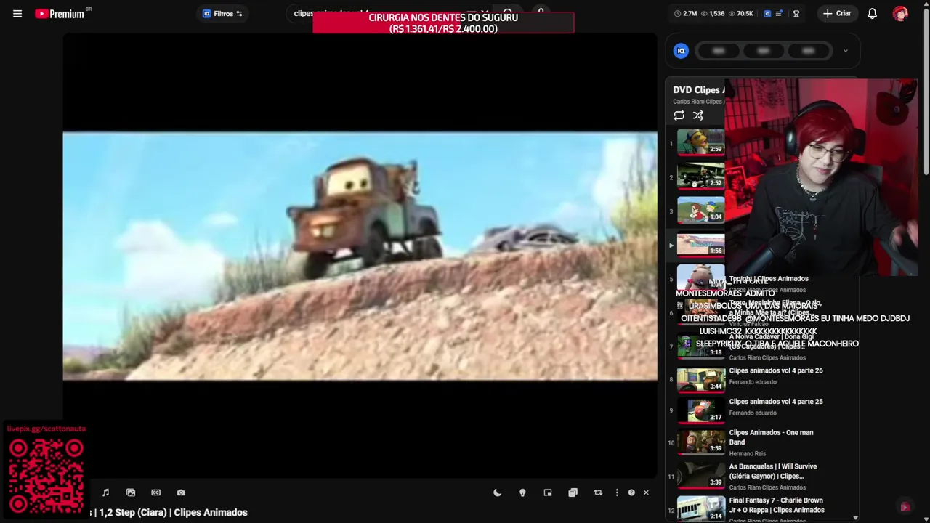
Task: Click the round blue IQ badge
Action: coord(681,51)
